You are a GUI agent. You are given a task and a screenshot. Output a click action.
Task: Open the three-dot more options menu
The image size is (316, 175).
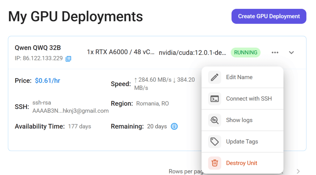pos(275,53)
